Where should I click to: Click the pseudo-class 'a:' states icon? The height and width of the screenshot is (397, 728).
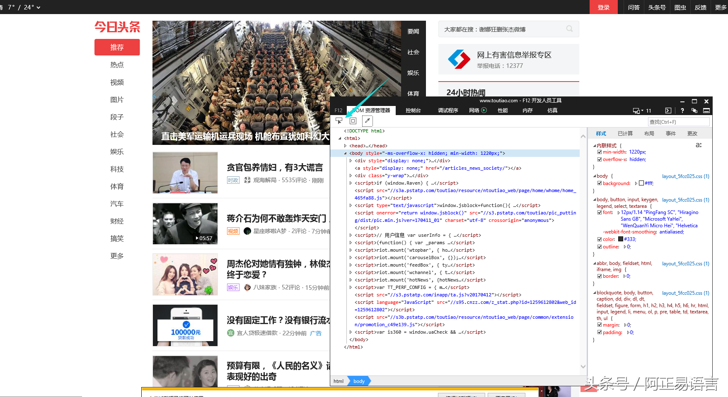point(699,145)
